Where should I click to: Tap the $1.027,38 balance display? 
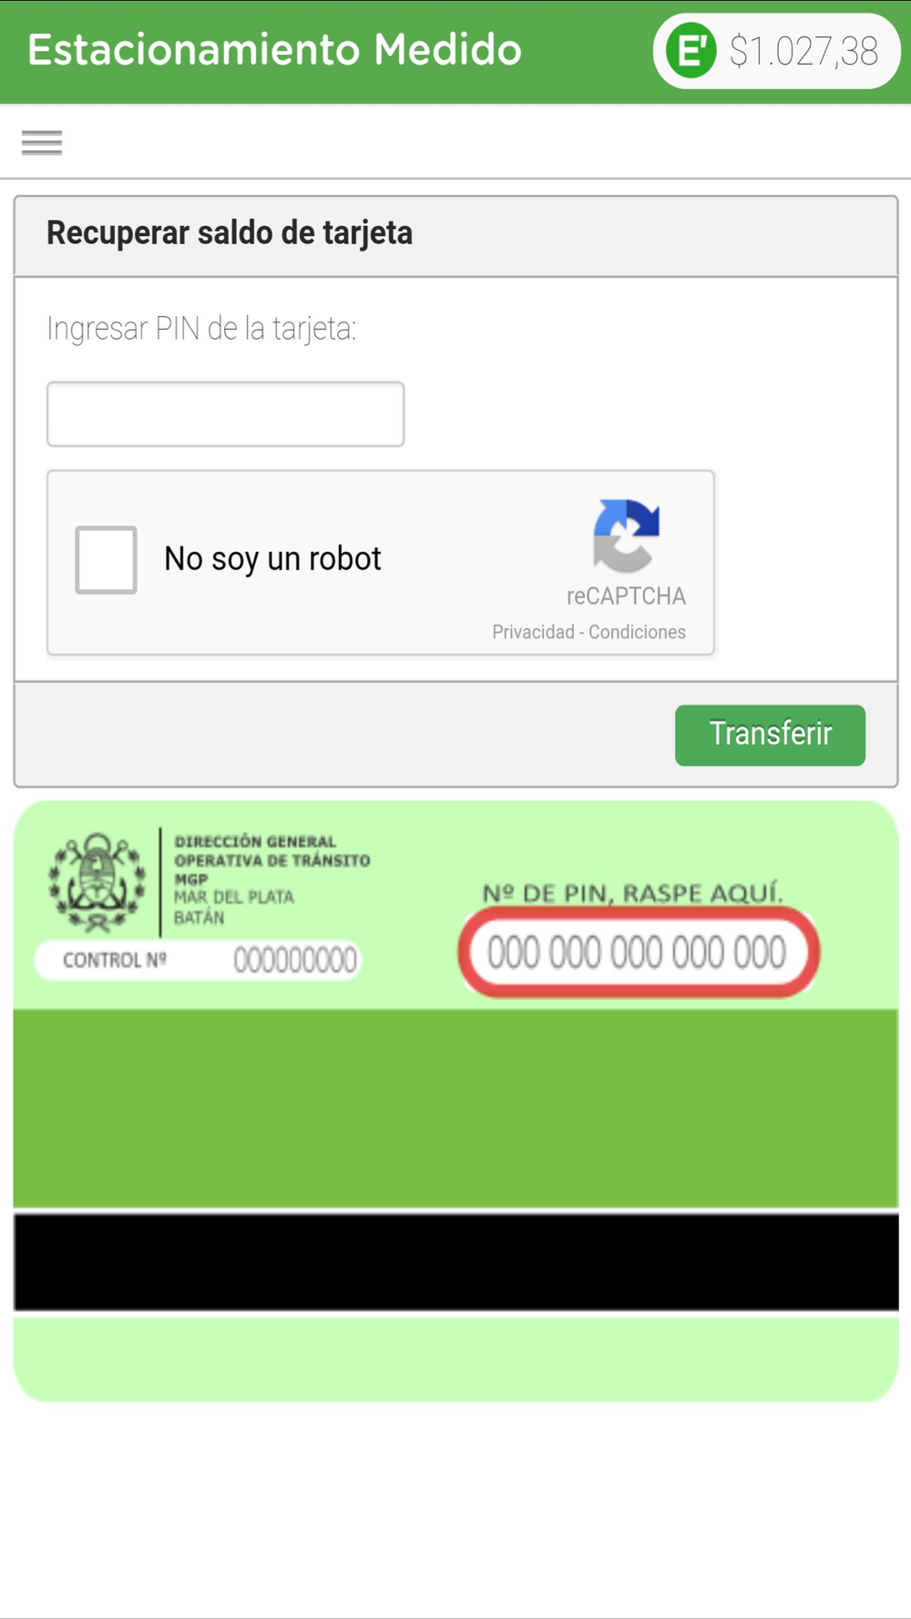(x=804, y=52)
